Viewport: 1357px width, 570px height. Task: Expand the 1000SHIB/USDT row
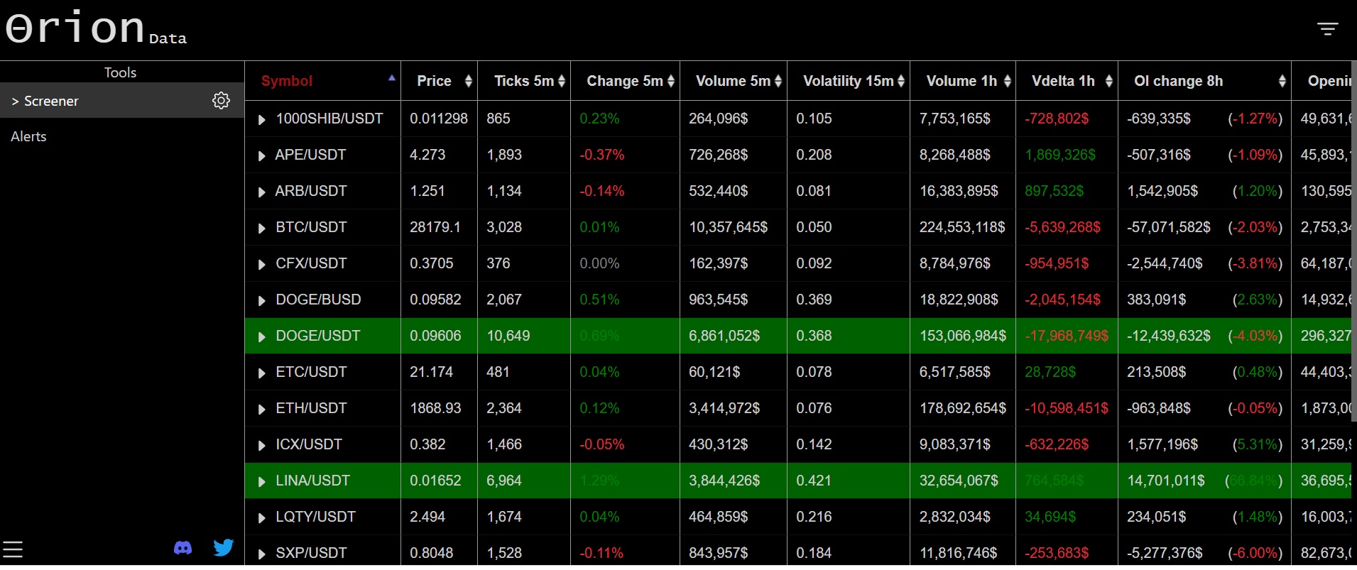click(x=261, y=119)
